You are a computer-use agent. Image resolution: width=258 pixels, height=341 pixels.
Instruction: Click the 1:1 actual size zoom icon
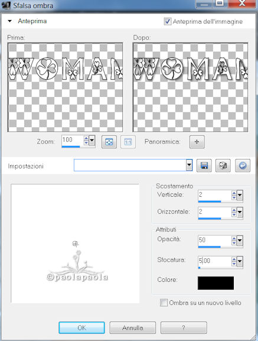(x=128, y=142)
